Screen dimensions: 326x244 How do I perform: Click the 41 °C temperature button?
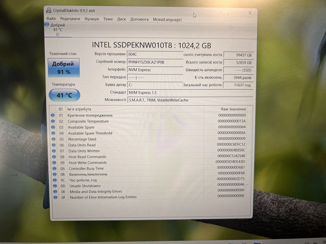64,95
